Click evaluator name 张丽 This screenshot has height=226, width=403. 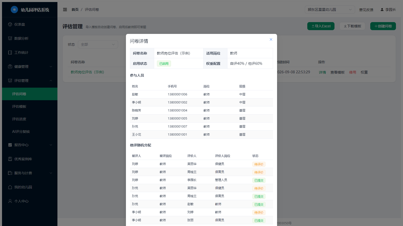pyautogui.click(x=190, y=220)
